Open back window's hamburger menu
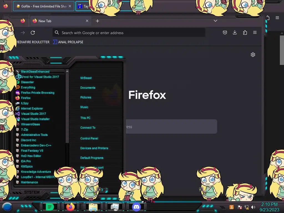 click(277, 17)
